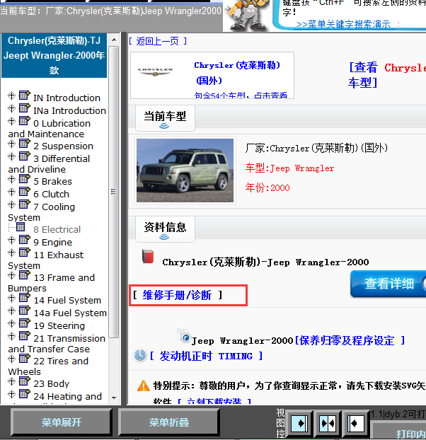Image resolution: width=426 pixels, height=440 pixels.
Task: Click the orange warning triangle icon
Action: pos(144,386)
